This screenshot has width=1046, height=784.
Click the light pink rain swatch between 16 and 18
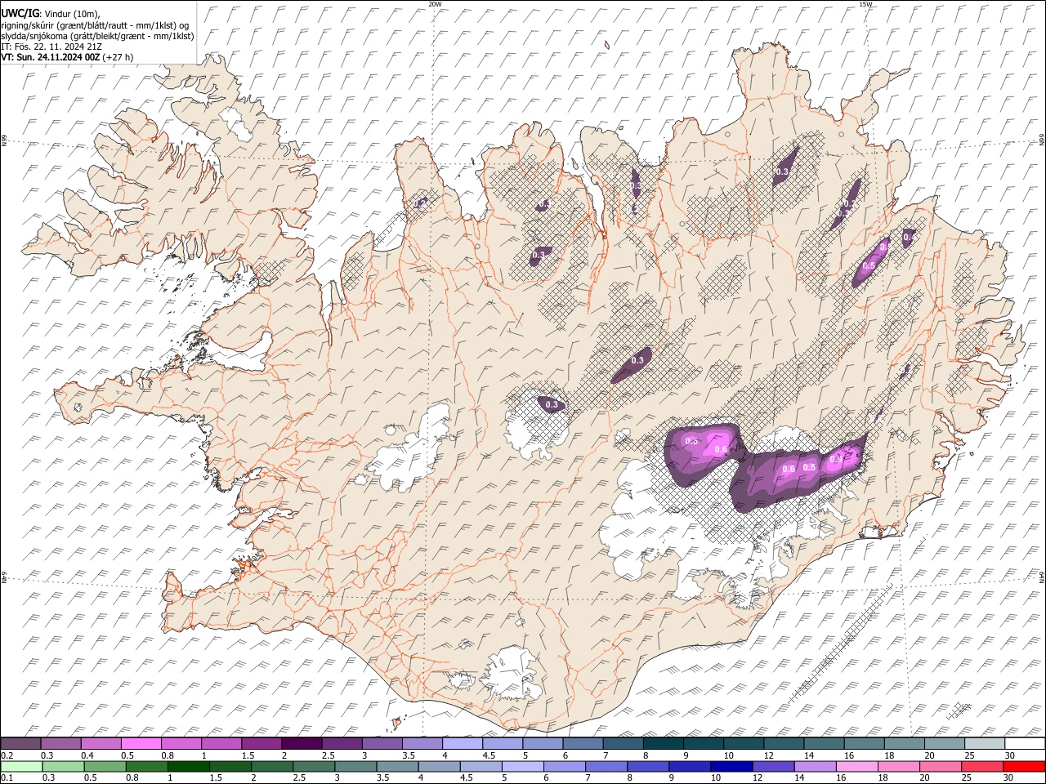point(857,766)
